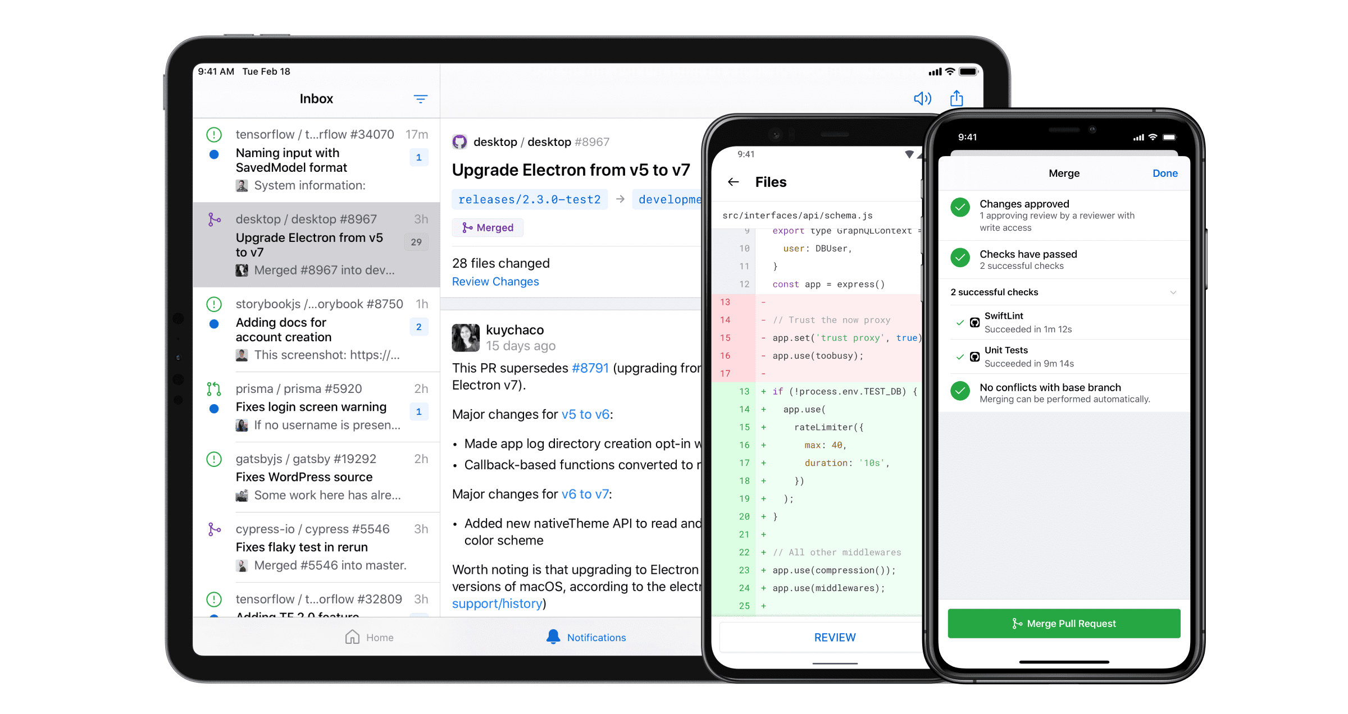This screenshot has width=1348, height=714.
Task: Toggle Checks have passed green checkmark
Action: (961, 258)
